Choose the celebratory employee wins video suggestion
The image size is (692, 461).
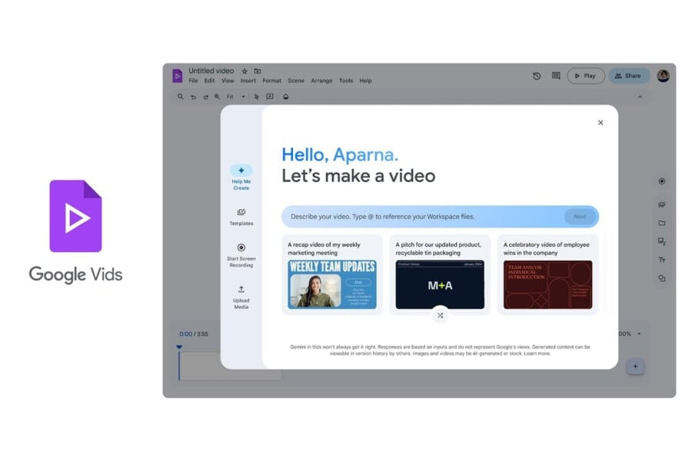pos(547,275)
